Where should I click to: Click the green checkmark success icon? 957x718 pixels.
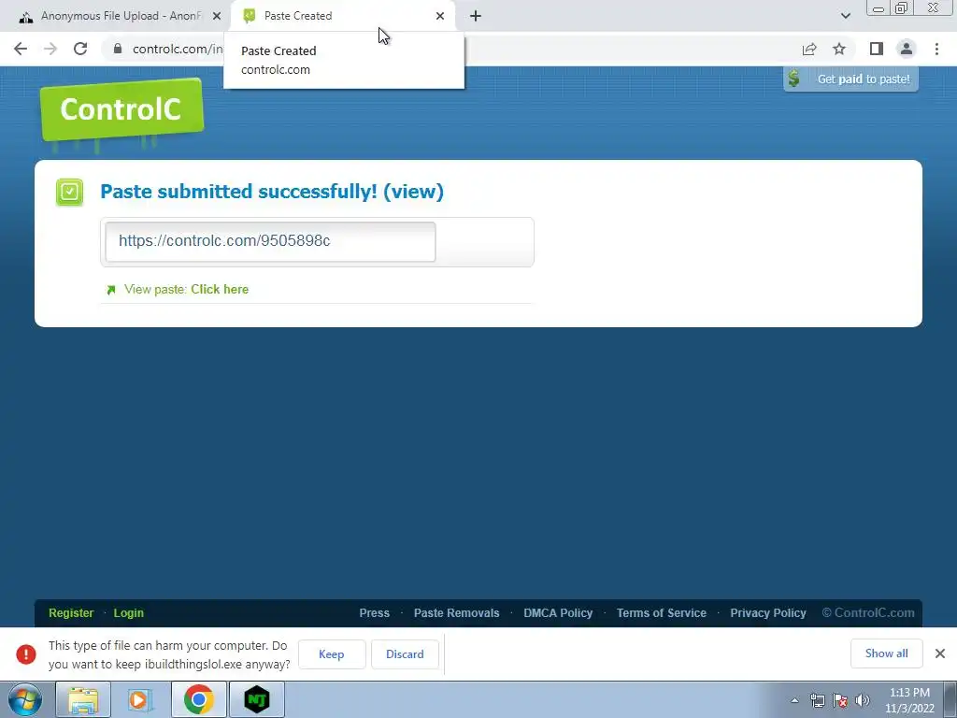point(69,193)
